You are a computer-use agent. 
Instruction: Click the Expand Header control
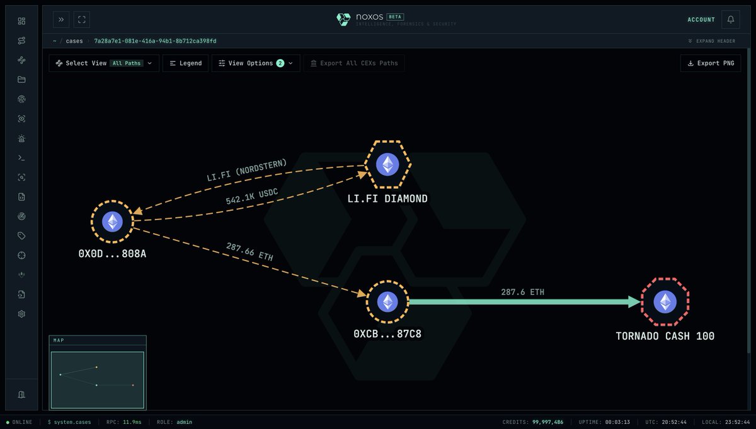point(711,41)
